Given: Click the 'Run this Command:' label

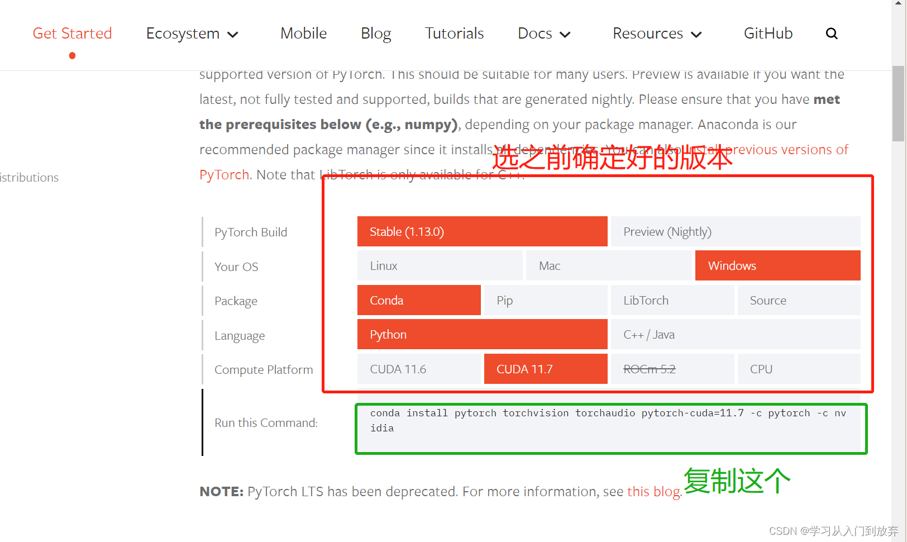Looking at the screenshot, I should pos(266,423).
